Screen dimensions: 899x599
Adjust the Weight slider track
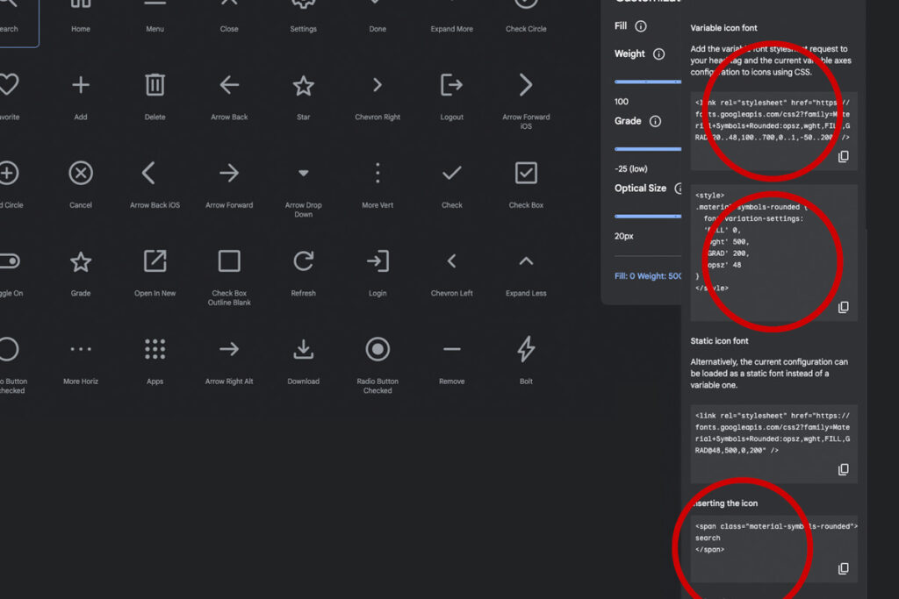(648, 82)
